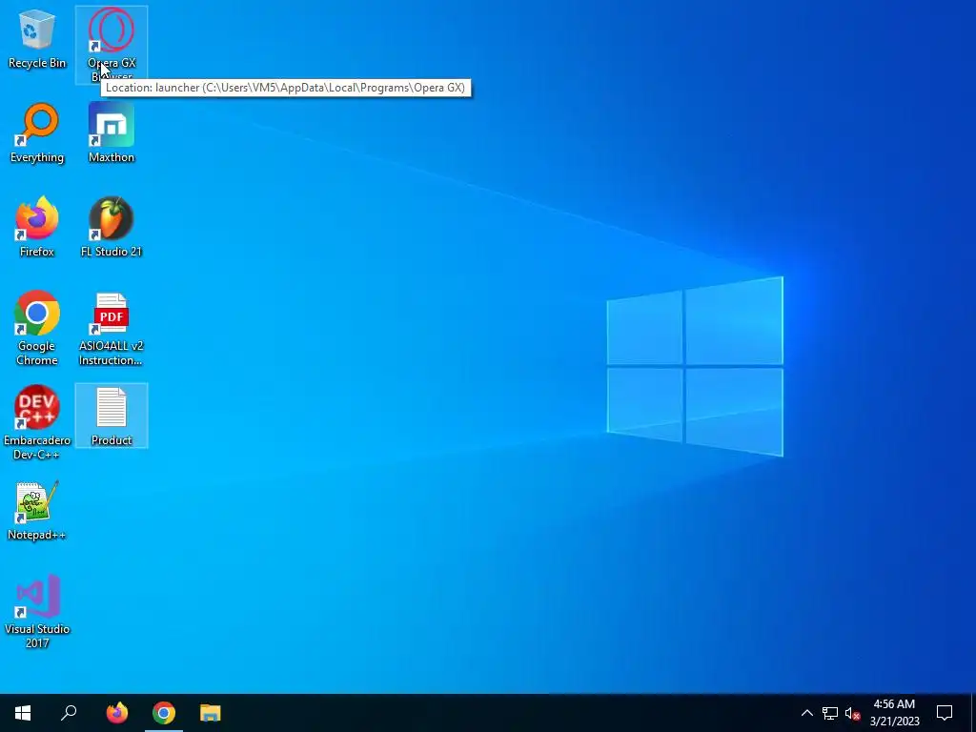Select the ASIO4ALL v2 Instruction PDF shortcut
976x732 pixels.
112,328
